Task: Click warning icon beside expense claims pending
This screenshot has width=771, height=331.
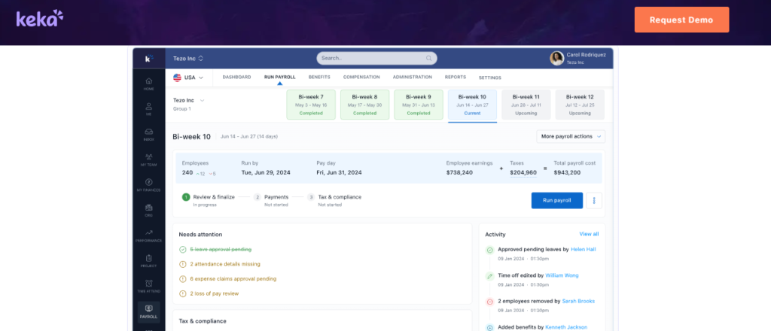Action: 183,279
